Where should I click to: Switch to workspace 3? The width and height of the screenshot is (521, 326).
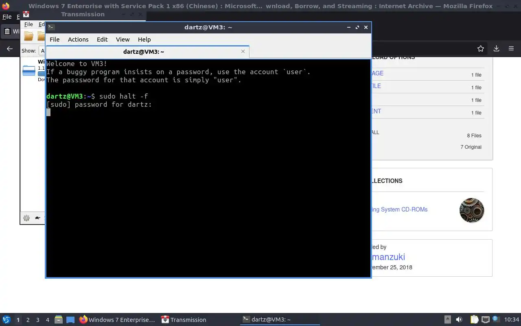pyautogui.click(x=38, y=320)
